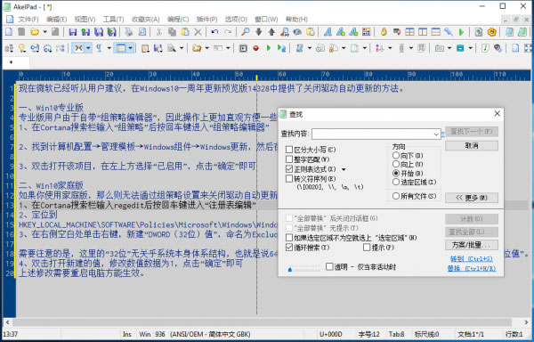
Task: Open the 编辑(E) menu
Action: [x=57, y=20]
